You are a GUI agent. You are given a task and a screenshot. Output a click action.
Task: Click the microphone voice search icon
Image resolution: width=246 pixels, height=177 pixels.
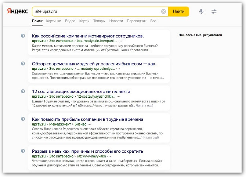coord(201,11)
